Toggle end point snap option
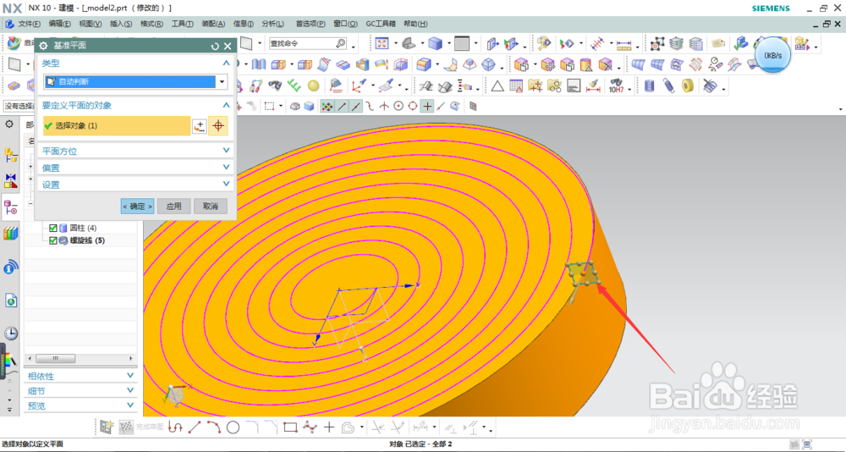Image resolution: width=846 pixels, height=452 pixels. 342,107
